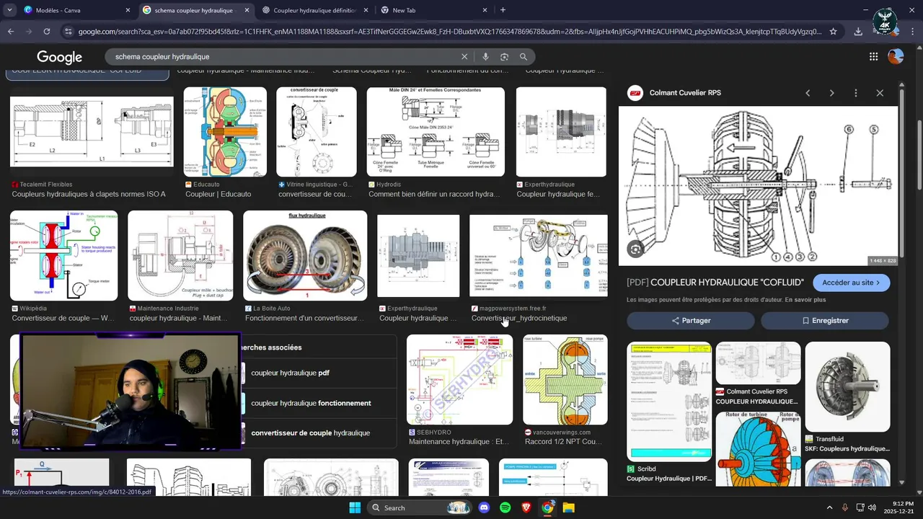This screenshot has height=519, width=923.
Task: Bookmark this page with the star icon
Action: (x=833, y=32)
